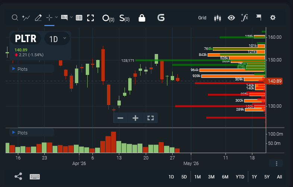Expand crosshair tool options arrow
Viewport: 293px width, 187px height.
point(56,18)
